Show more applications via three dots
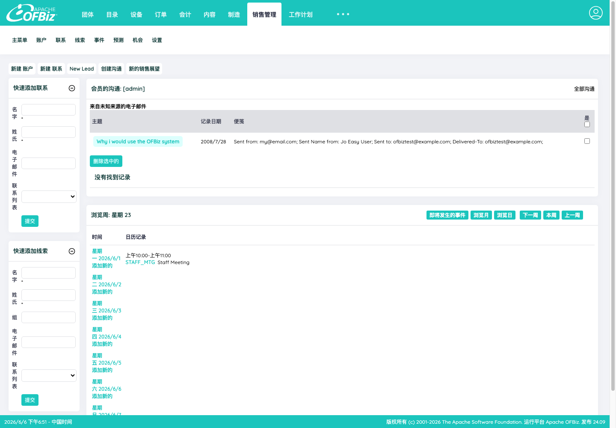The height and width of the screenshot is (428, 616). [343, 14]
